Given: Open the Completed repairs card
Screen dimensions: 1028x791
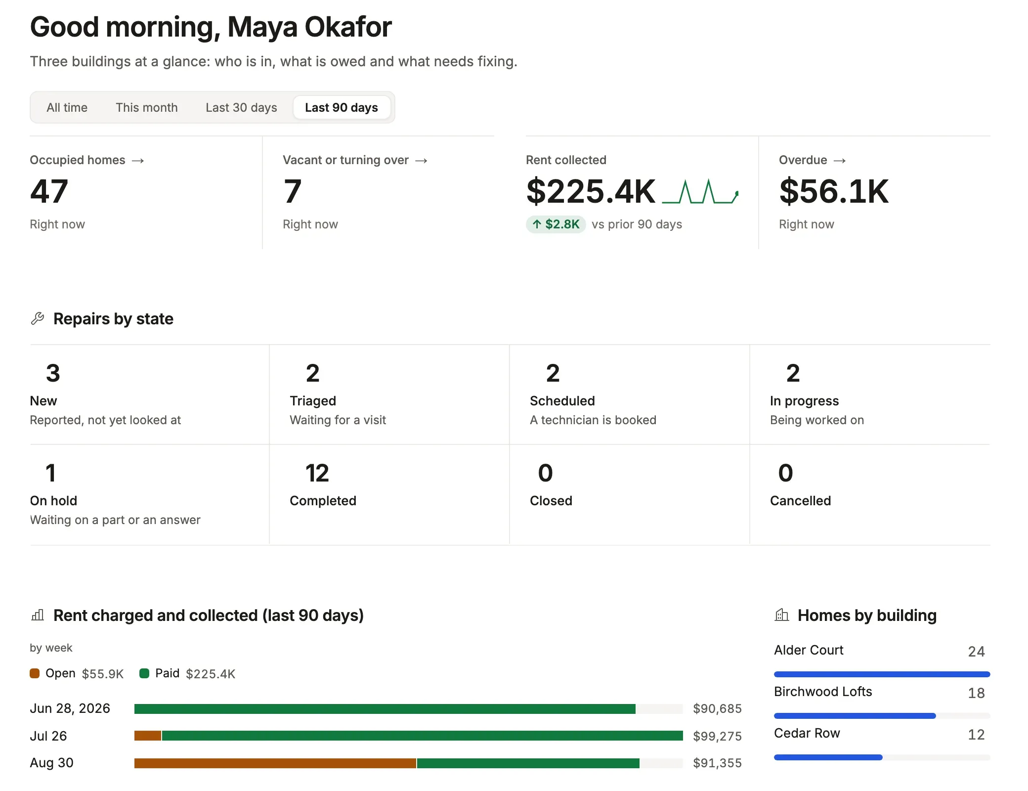Looking at the screenshot, I should tap(389, 495).
